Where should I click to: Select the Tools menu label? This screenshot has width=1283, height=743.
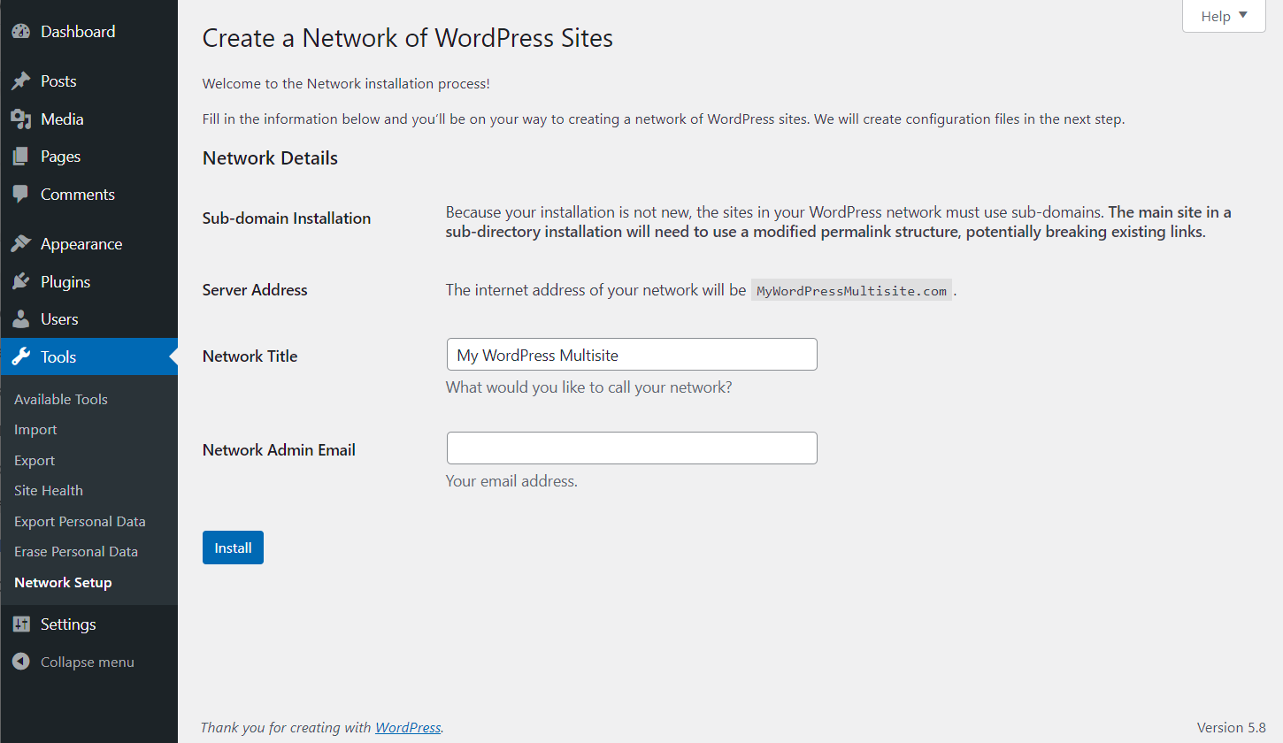click(x=58, y=357)
